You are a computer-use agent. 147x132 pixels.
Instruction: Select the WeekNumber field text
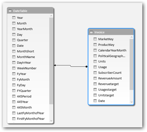27,68
